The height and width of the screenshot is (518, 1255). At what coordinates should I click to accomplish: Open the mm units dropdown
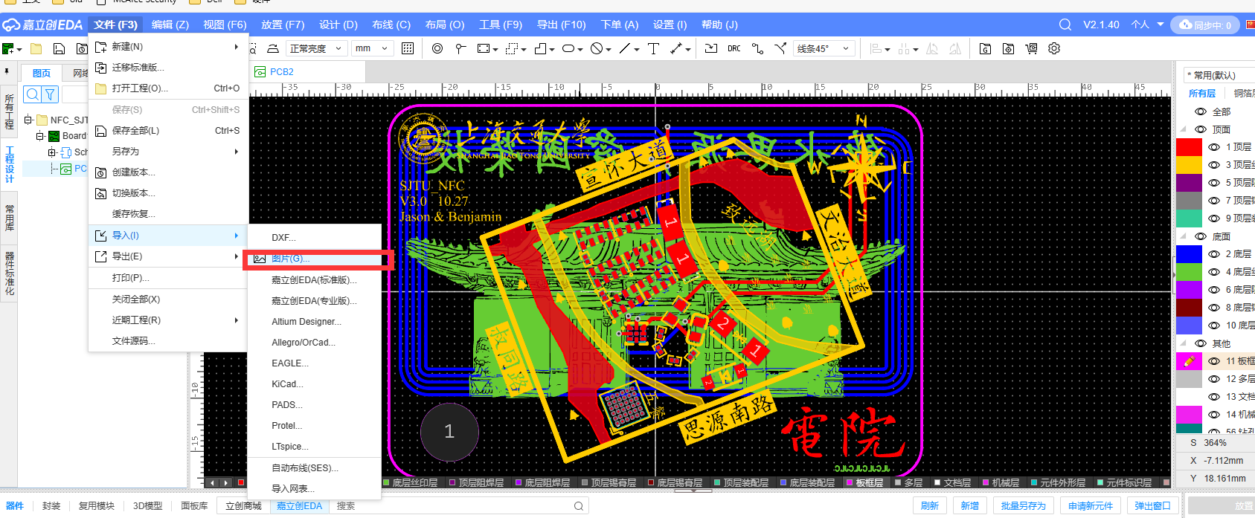point(371,48)
